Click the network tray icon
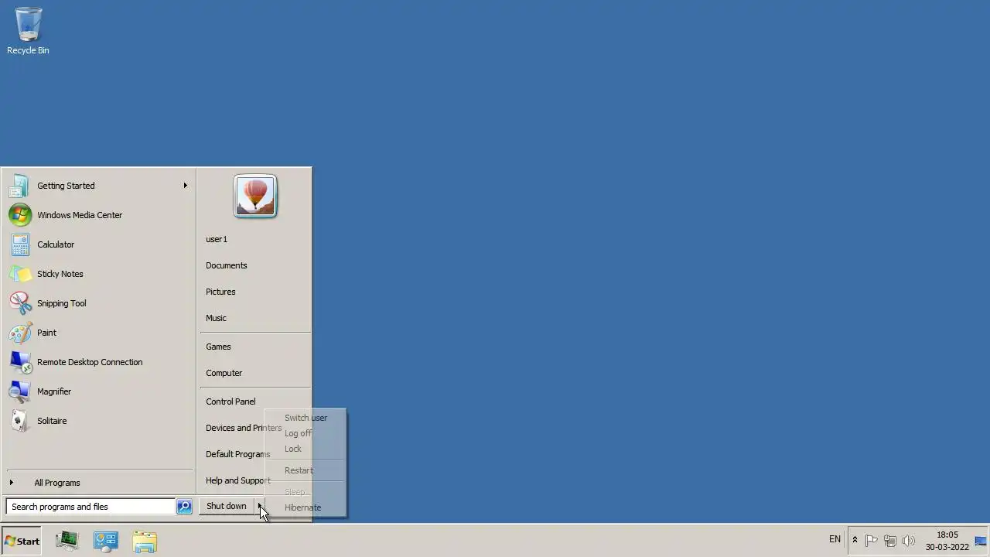 (x=890, y=541)
